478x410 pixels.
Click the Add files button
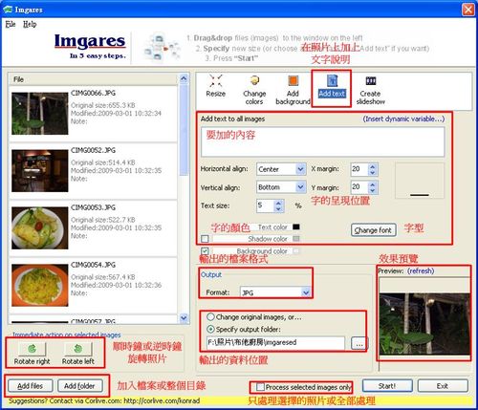pos(30,386)
